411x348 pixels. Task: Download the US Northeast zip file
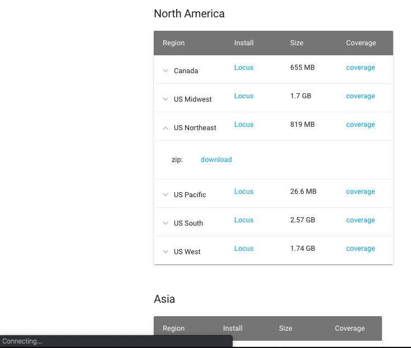click(x=216, y=160)
